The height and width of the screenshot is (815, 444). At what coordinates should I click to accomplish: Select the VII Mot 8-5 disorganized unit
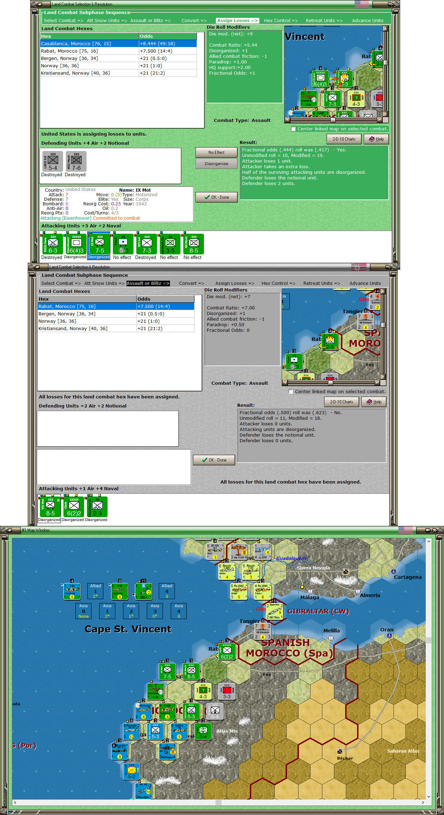click(x=50, y=507)
